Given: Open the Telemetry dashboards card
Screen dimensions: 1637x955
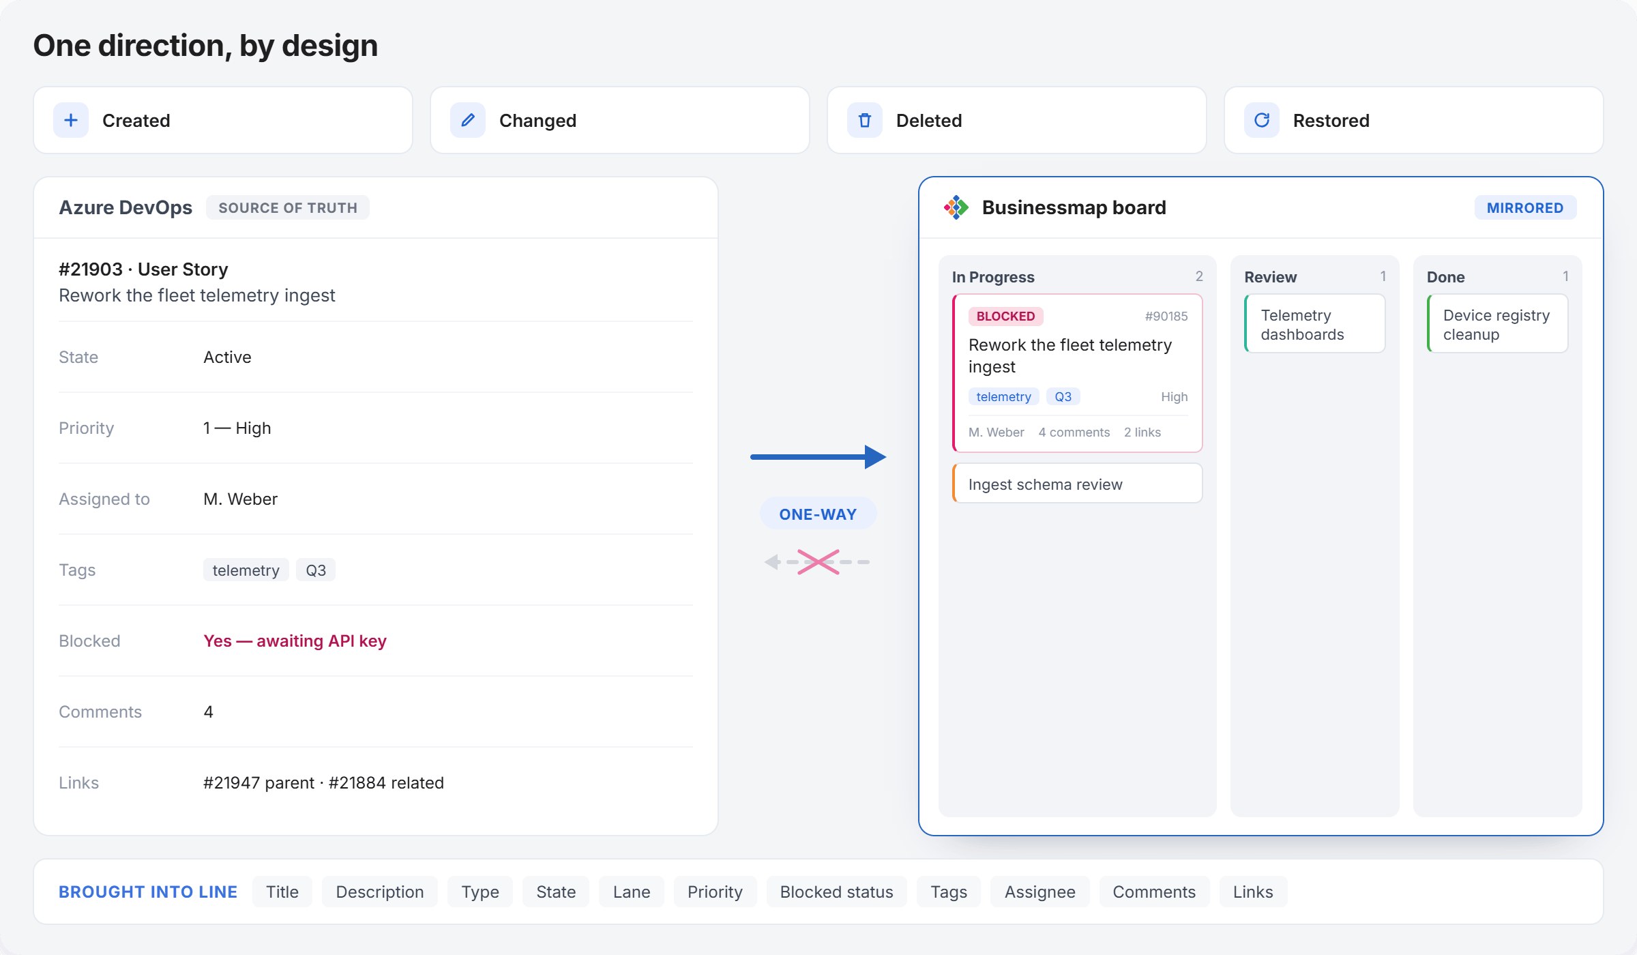Looking at the screenshot, I should pyautogui.click(x=1315, y=324).
